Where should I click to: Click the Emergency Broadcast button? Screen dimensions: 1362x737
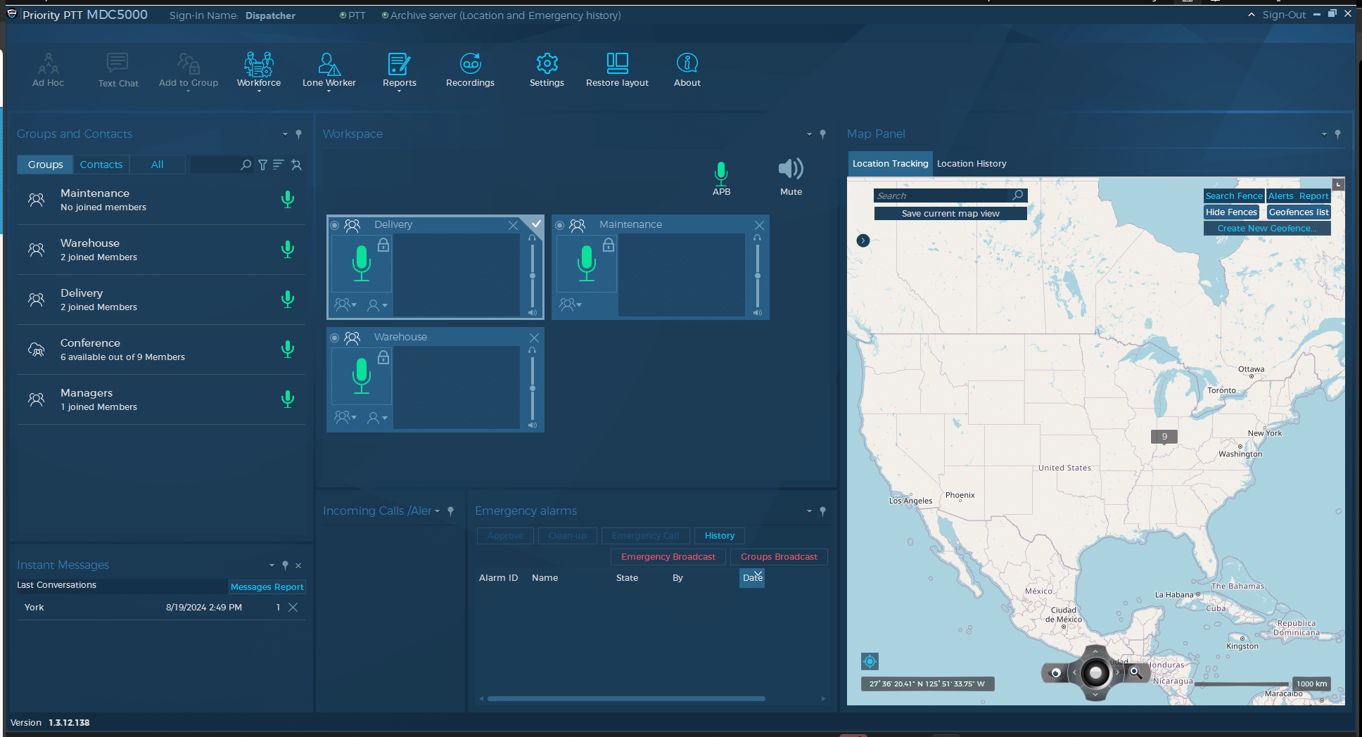[x=668, y=557]
